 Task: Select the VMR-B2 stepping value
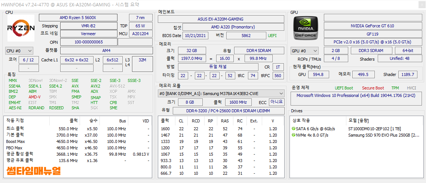[x=88, y=26]
